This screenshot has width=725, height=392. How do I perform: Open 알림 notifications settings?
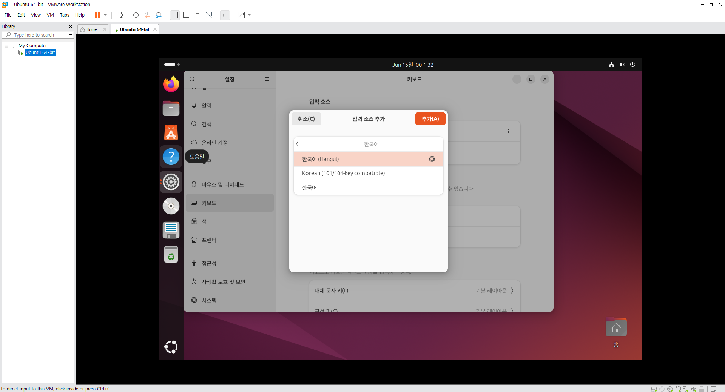pos(230,106)
